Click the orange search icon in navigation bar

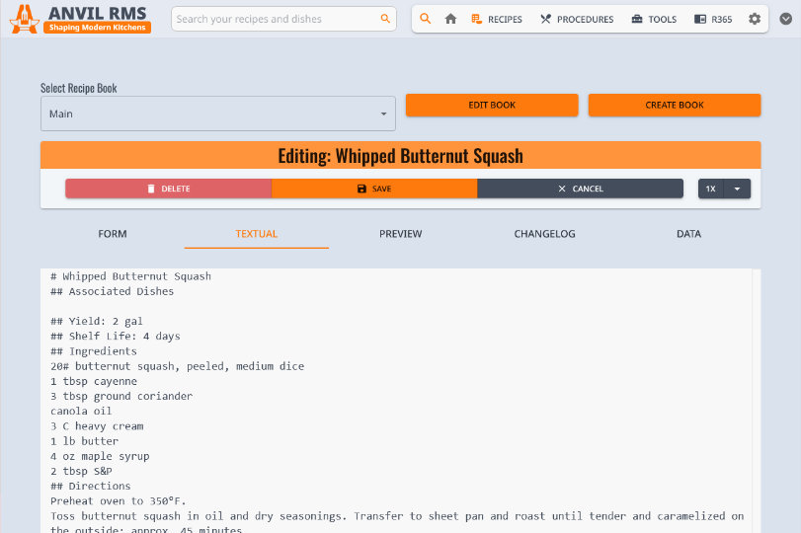pos(425,19)
